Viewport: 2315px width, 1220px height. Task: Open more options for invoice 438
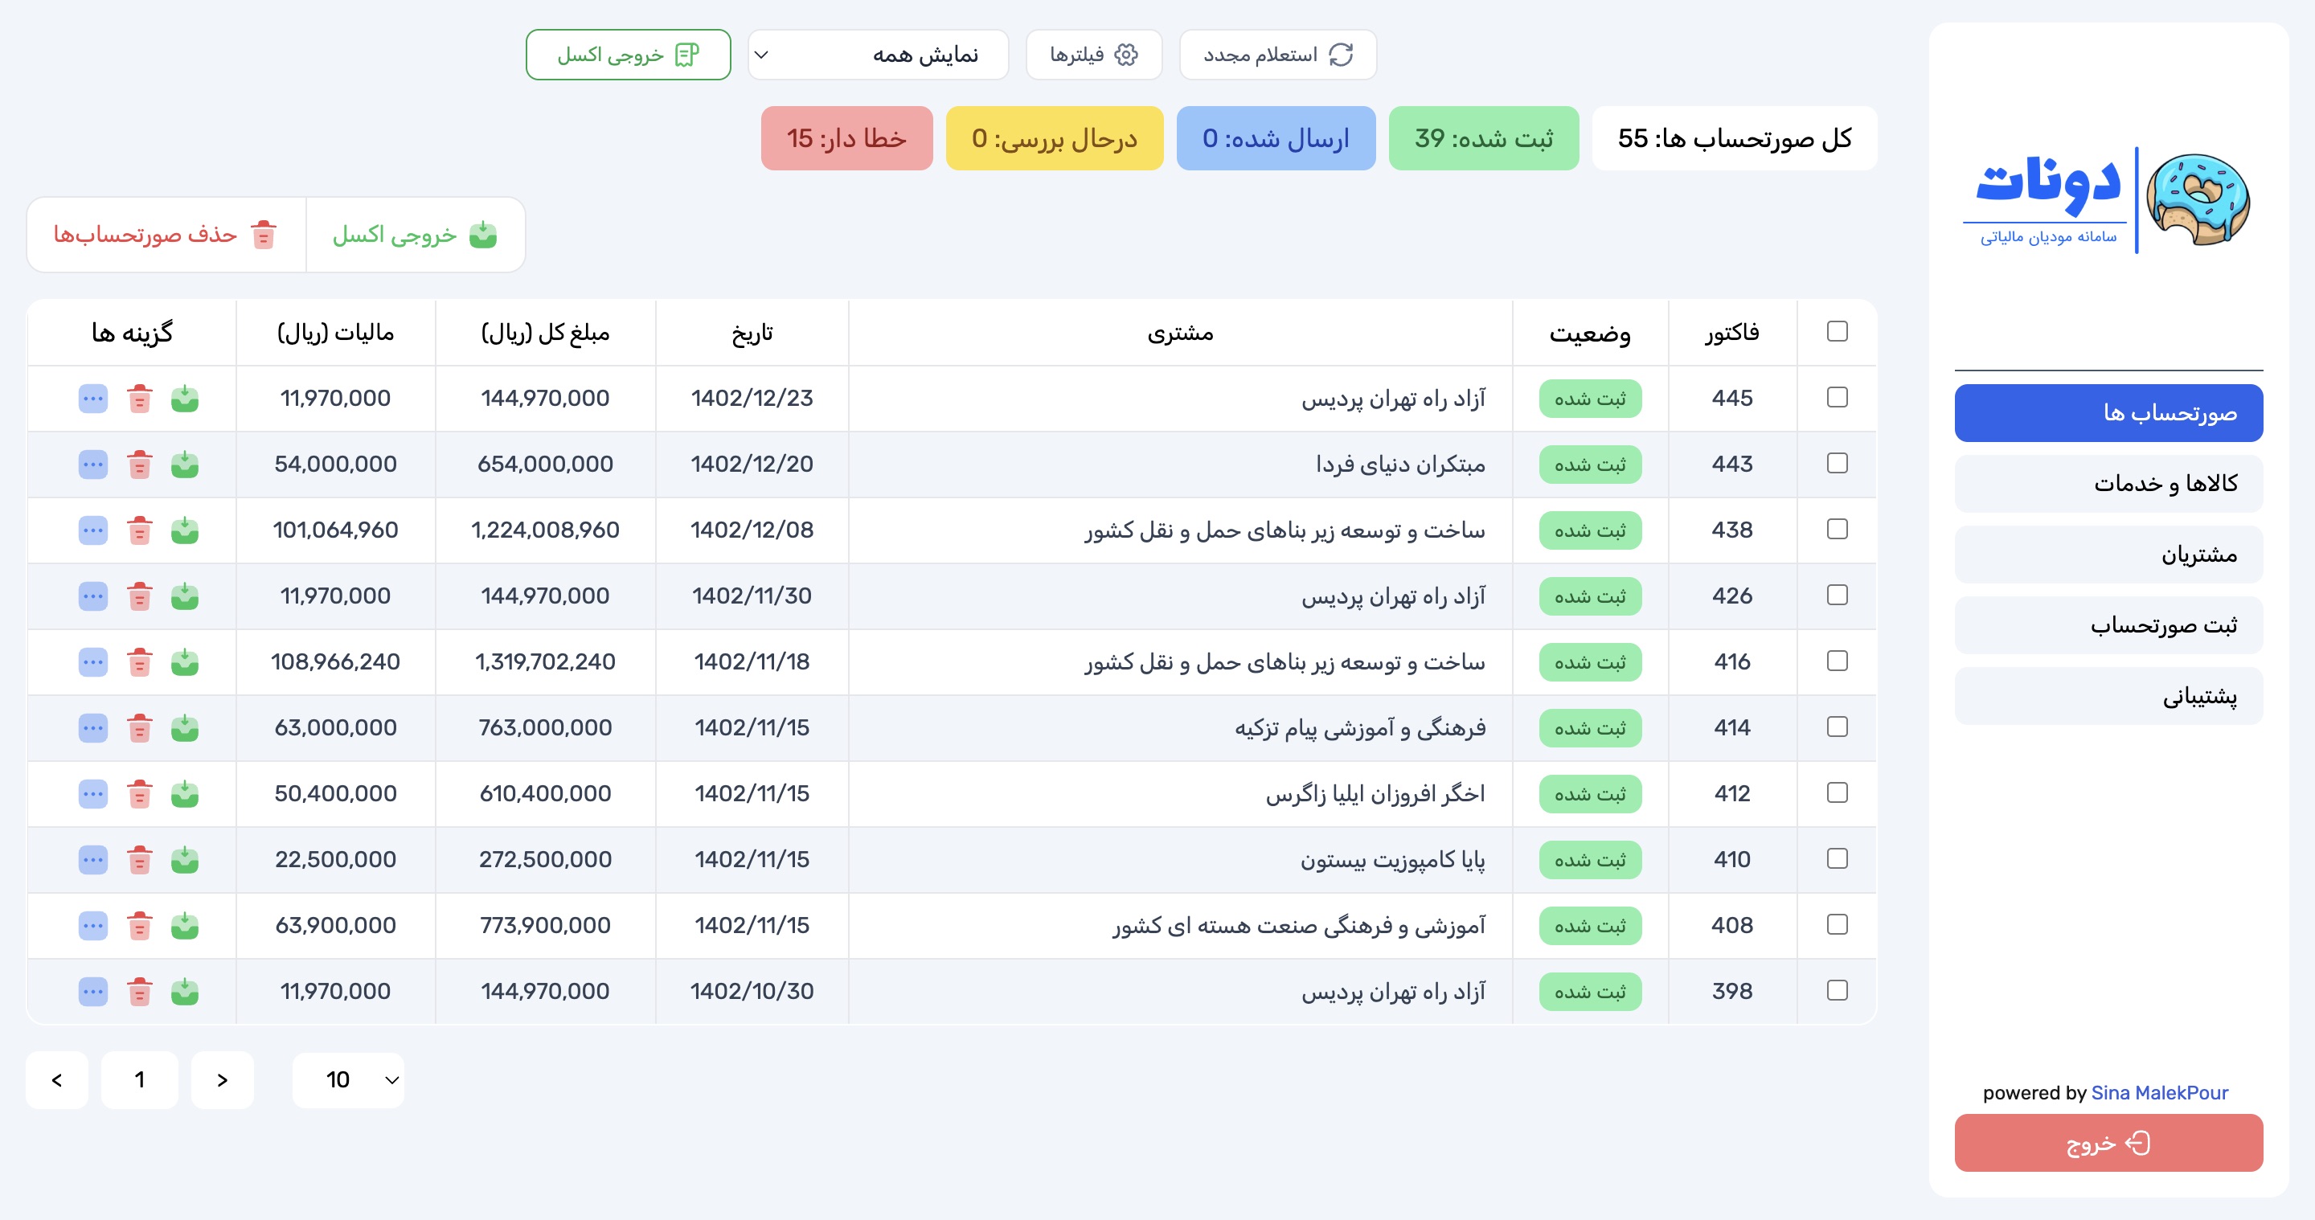point(92,530)
